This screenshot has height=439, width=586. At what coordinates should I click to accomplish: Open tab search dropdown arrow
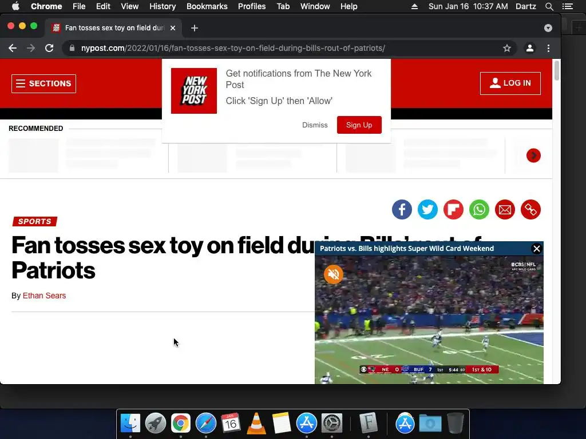pos(548,28)
